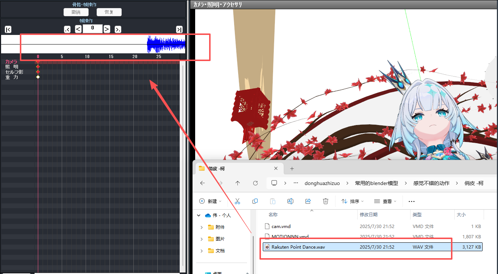This screenshot has width=498, height=274.
Task: Click the カメラ keyframe diamond at frame 0
Action: pos(38,62)
